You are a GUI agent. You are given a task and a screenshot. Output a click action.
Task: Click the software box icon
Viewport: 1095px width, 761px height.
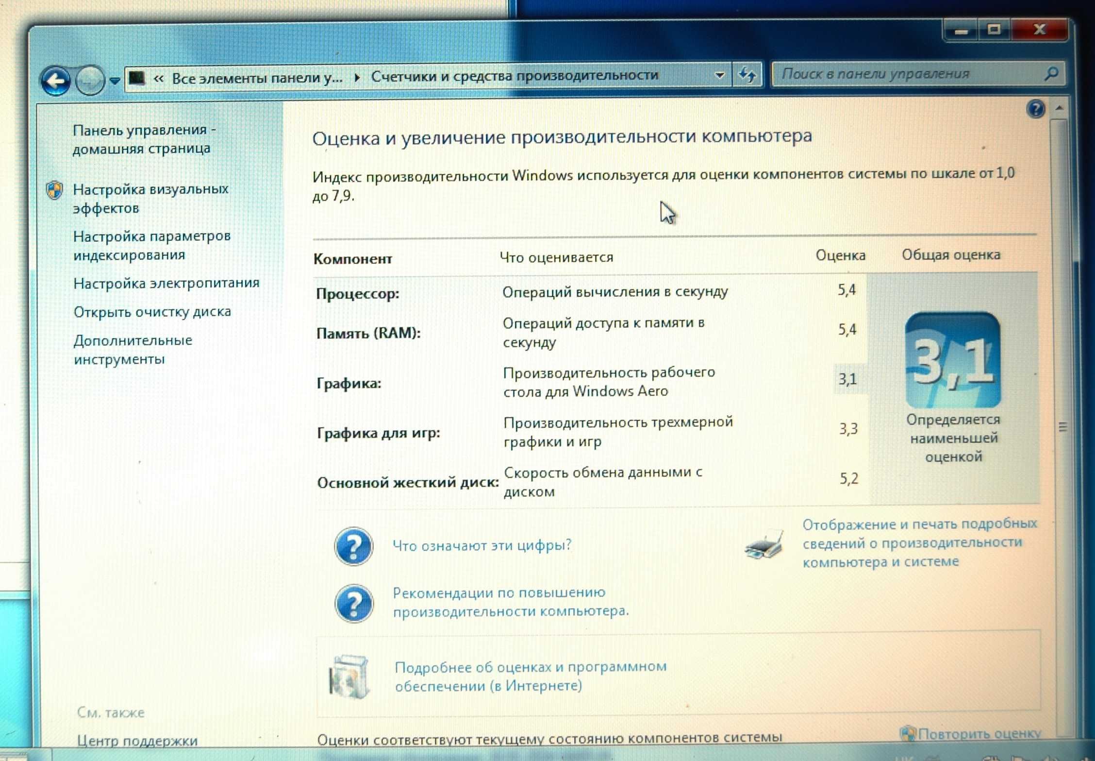[349, 677]
